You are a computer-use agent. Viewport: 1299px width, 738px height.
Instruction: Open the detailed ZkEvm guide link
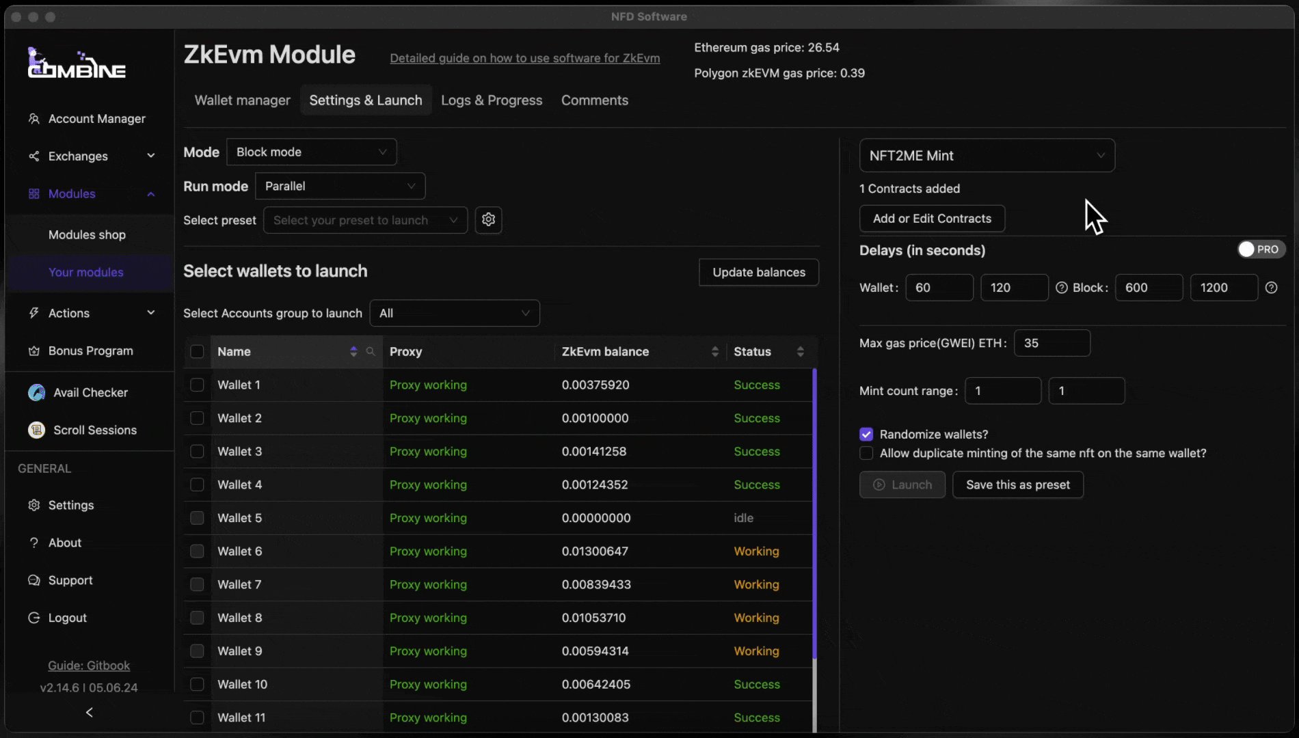(524, 58)
